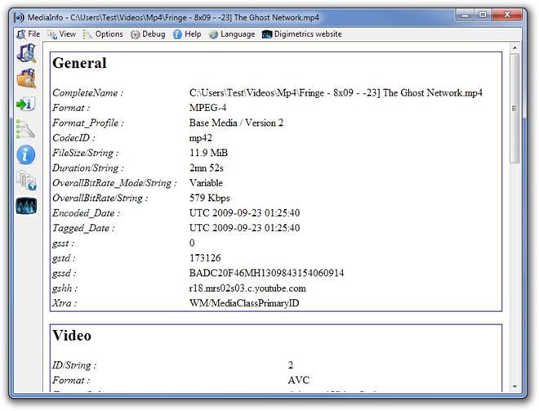Screen dimensions: 539x411
Task: Click the documents update icon in sidebar
Action: pos(26,181)
